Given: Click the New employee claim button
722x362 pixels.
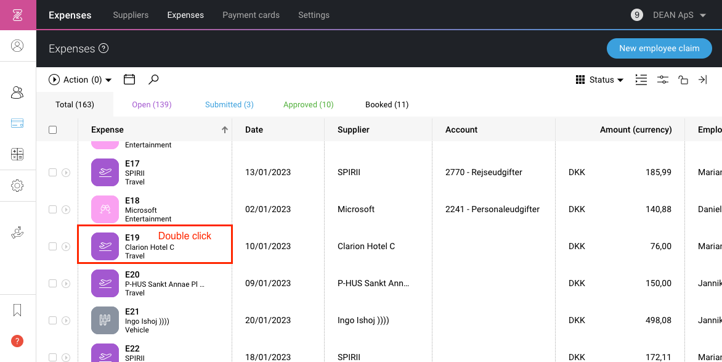Looking at the screenshot, I should [659, 49].
